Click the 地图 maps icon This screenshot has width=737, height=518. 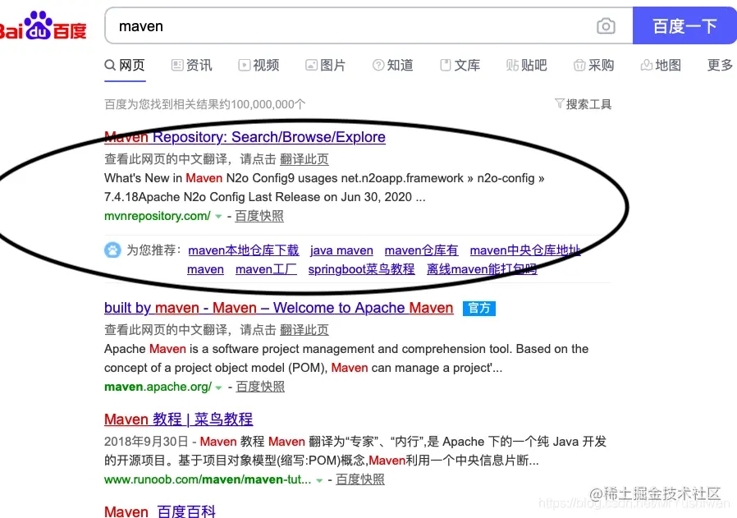pos(647,65)
